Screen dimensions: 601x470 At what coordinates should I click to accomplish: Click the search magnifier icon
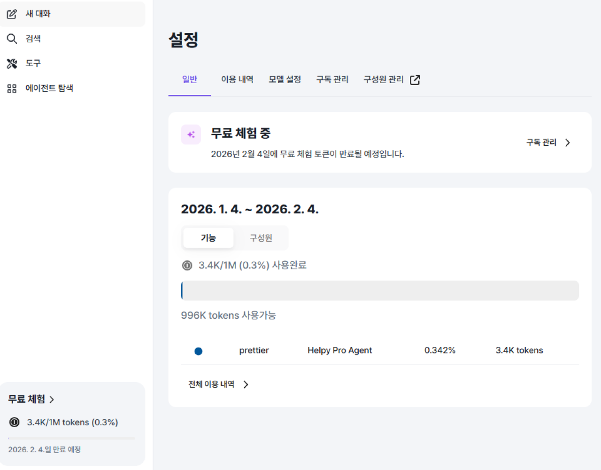click(x=12, y=39)
